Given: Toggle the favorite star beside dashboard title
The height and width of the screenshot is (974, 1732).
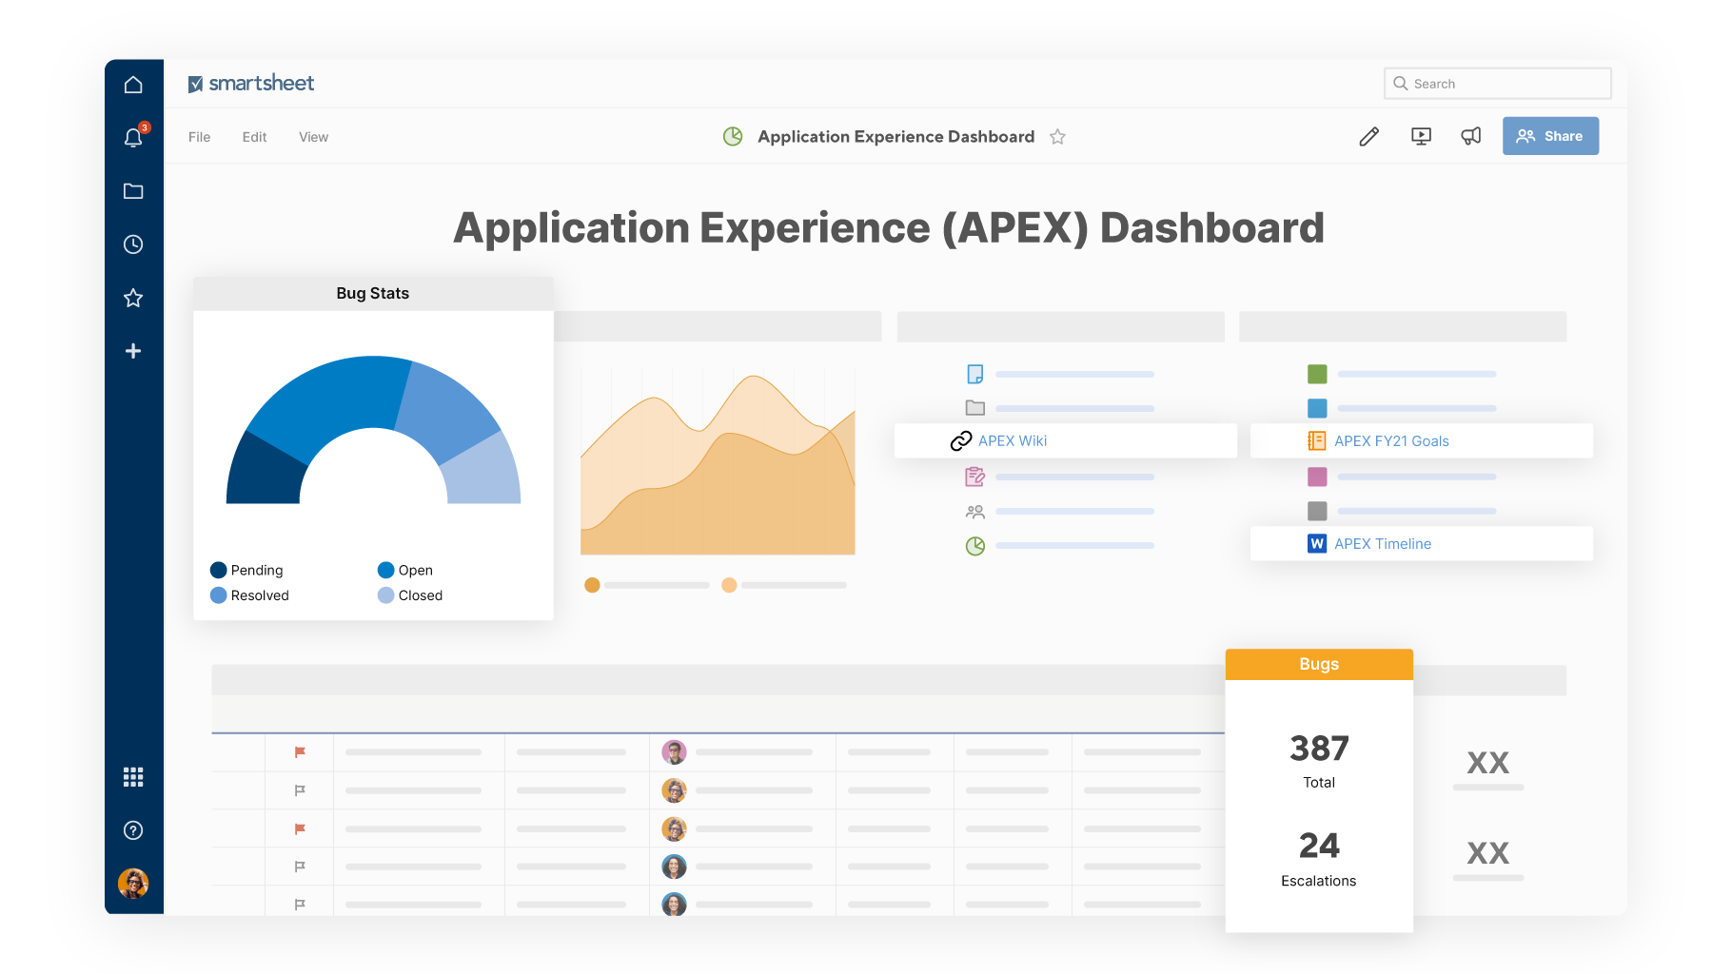Looking at the screenshot, I should pyautogui.click(x=1057, y=137).
